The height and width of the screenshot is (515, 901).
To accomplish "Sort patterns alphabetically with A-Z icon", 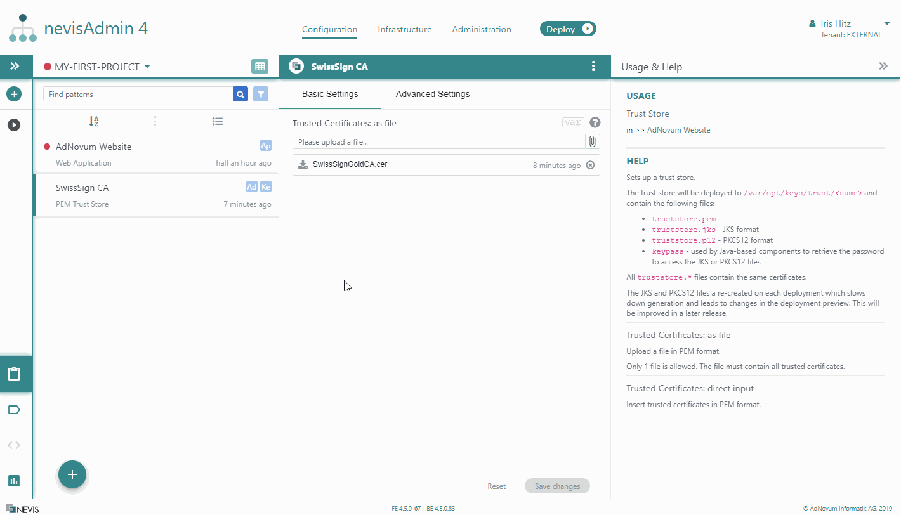I will (94, 121).
